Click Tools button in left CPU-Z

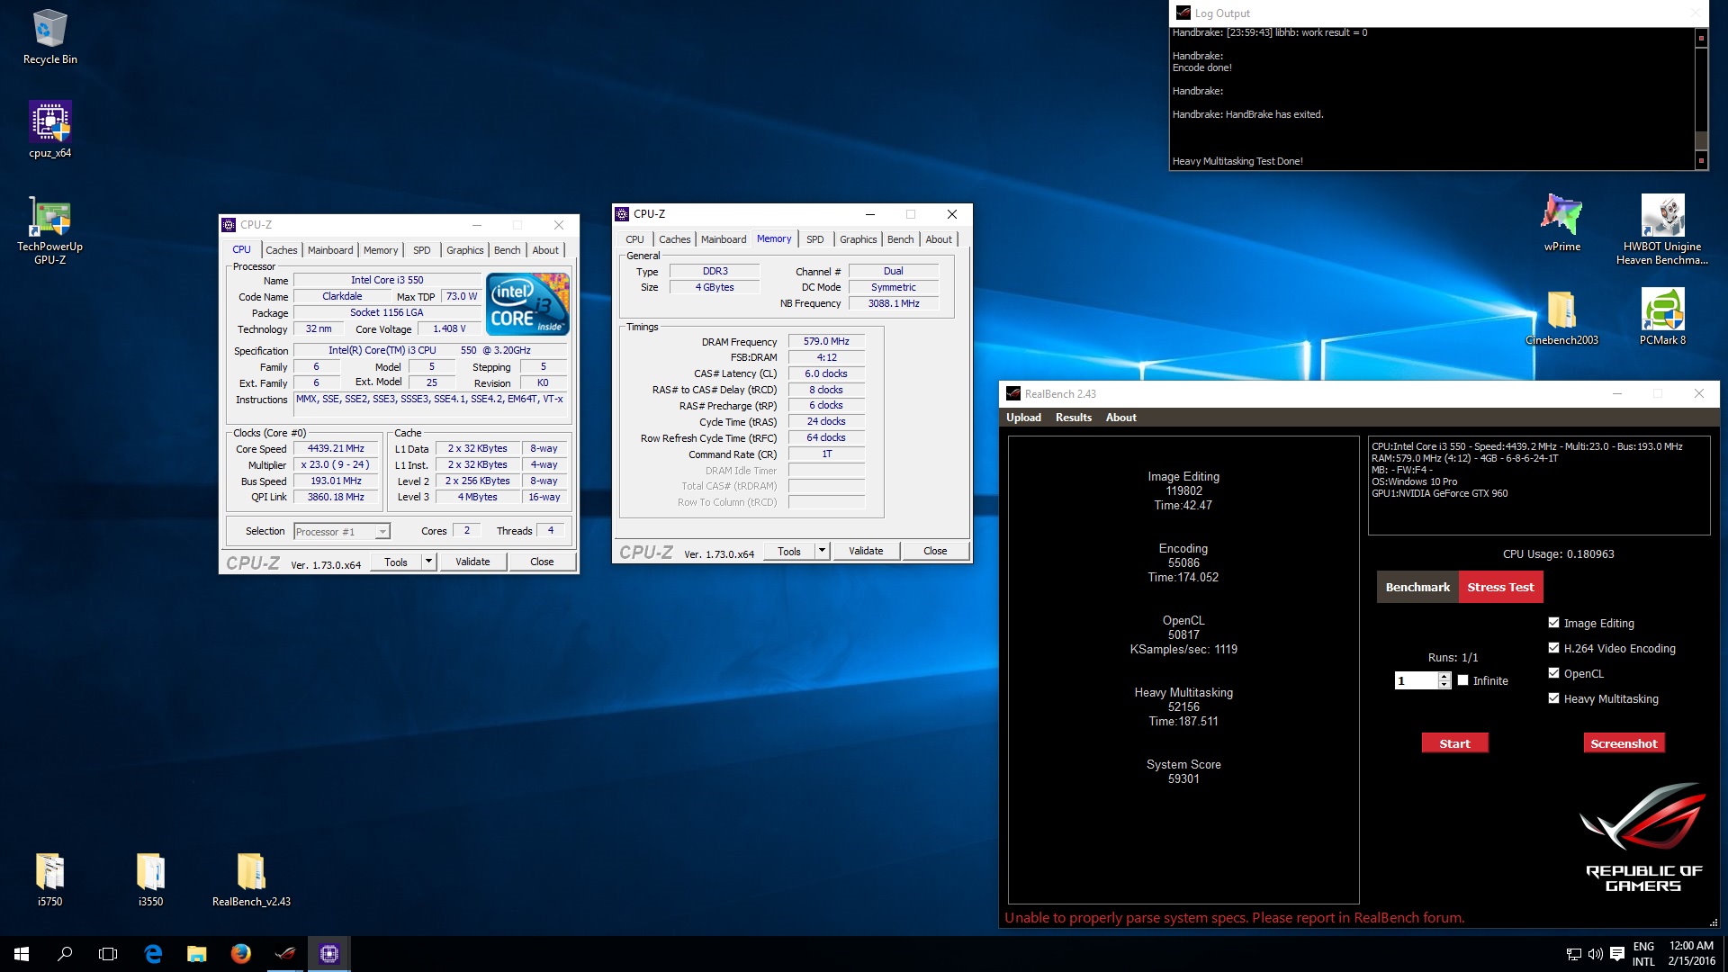tap(396, 562)
